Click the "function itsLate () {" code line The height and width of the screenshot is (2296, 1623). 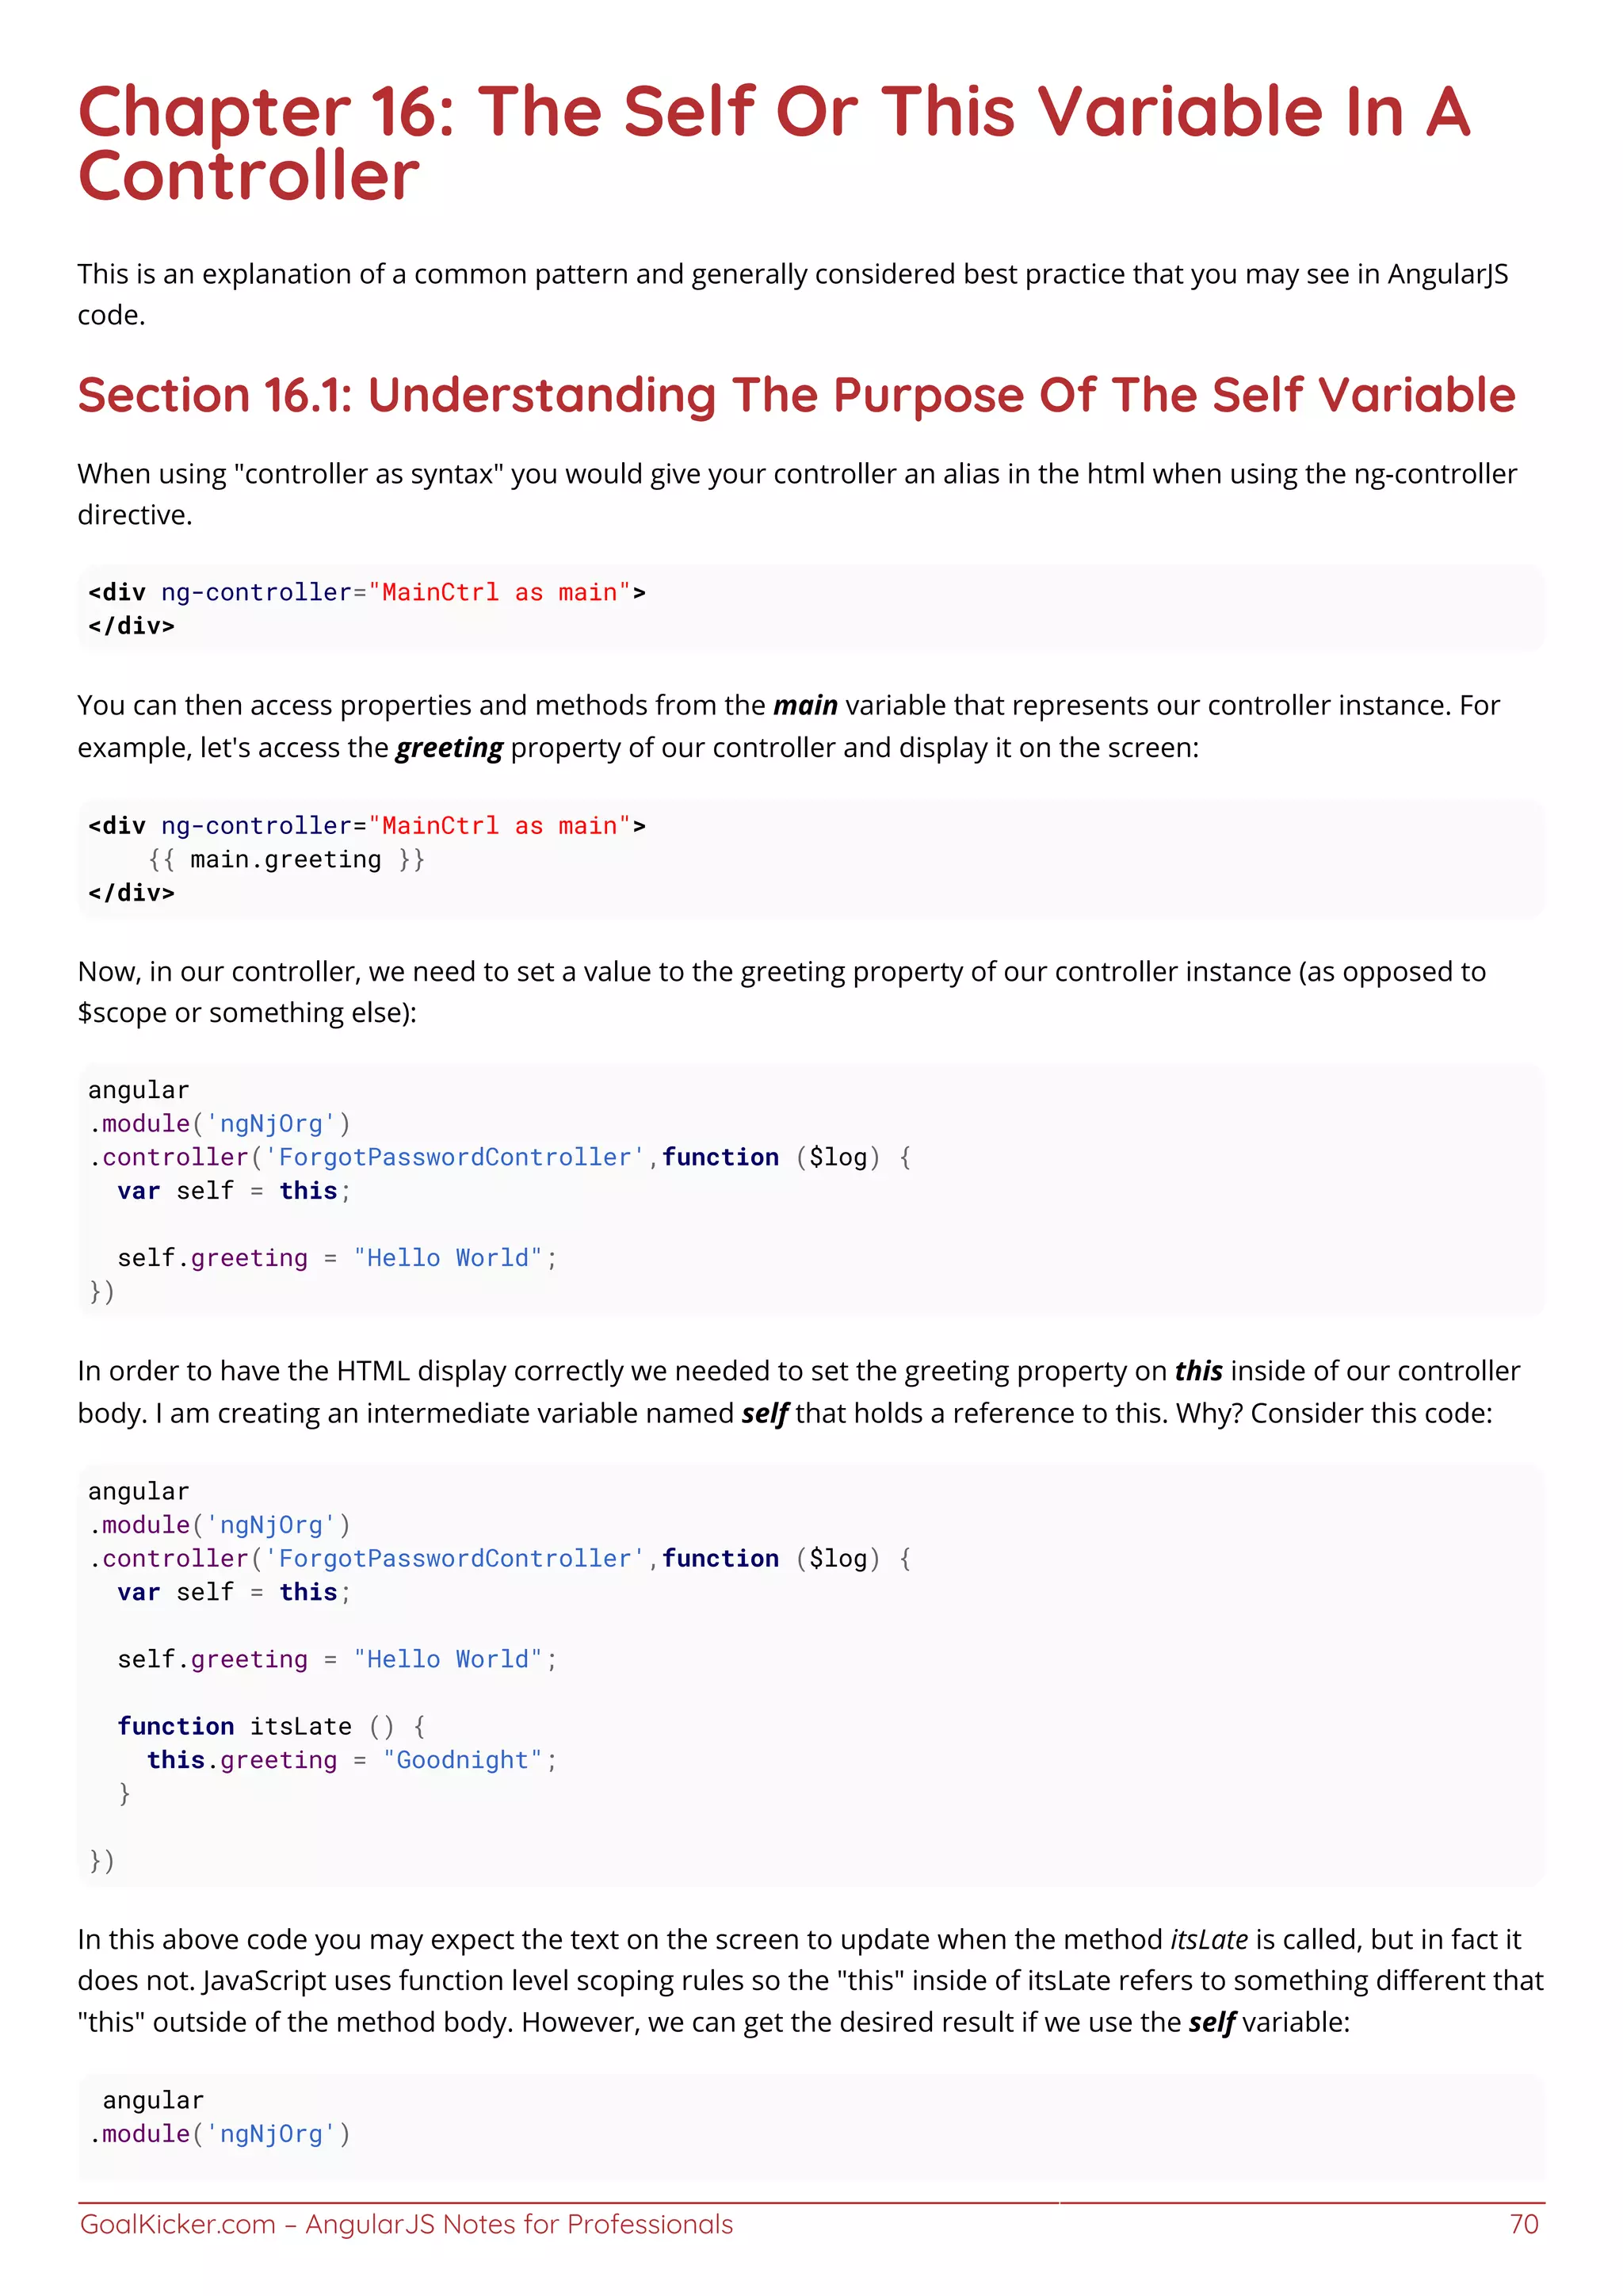tap(271, 1727)
